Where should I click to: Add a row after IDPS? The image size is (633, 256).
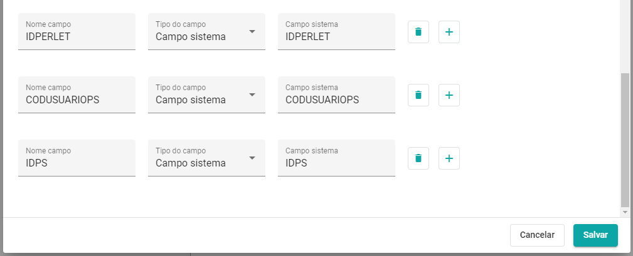coord(449,158)
